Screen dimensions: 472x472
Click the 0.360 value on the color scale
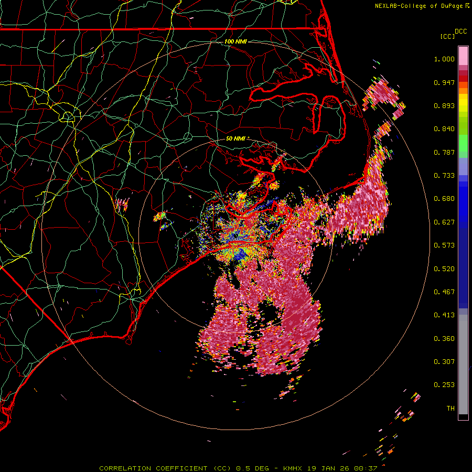[444, 339]
